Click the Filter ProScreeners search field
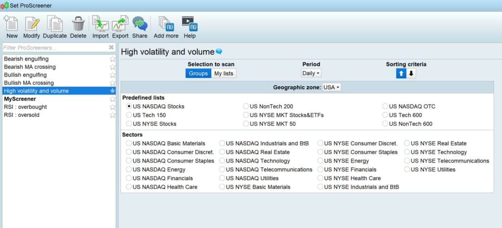 (54, 47)
